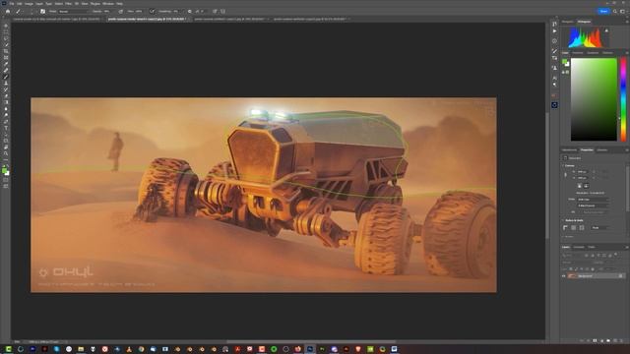Click the Home icon in options bar

coord(7,11)
